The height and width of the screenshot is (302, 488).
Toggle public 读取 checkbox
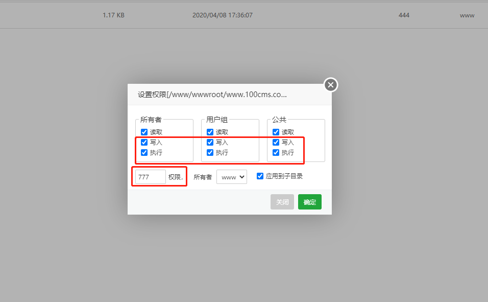pyautogui.click(x=276, y=132)
